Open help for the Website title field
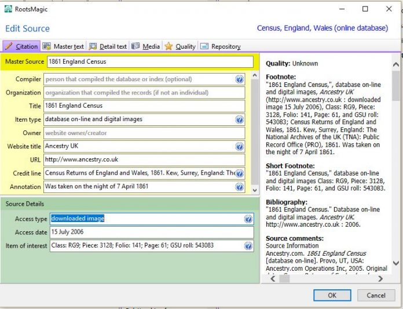403x309 pixels. coord(239,147)
